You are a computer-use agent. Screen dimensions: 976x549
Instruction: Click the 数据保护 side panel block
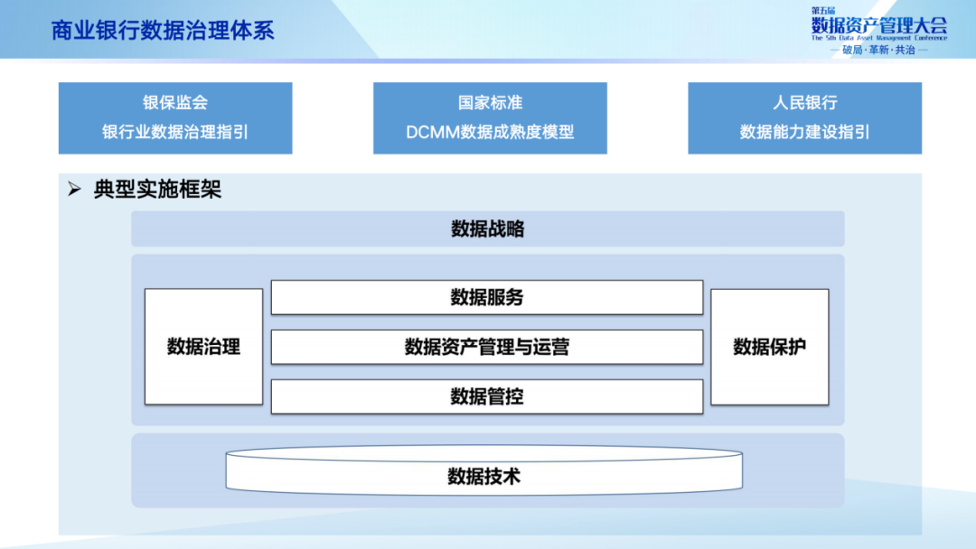pyautogui.click(x=769, y=347)
